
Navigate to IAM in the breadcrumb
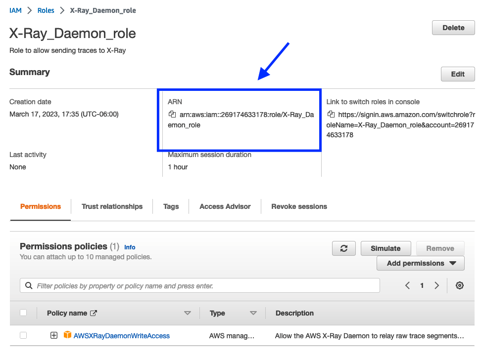(15, 10)
